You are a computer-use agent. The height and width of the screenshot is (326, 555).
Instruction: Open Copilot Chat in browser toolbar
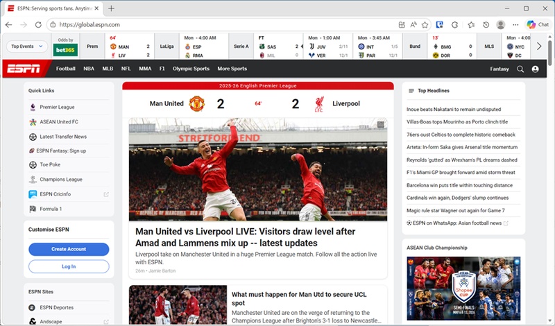coord(538,24)
